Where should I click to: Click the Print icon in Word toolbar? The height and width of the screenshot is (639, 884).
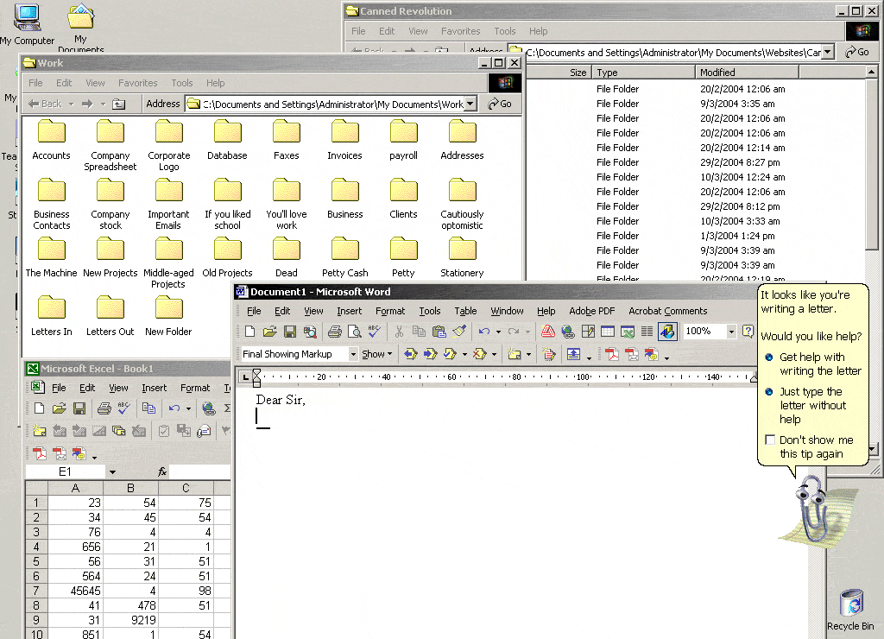point(335,332)
